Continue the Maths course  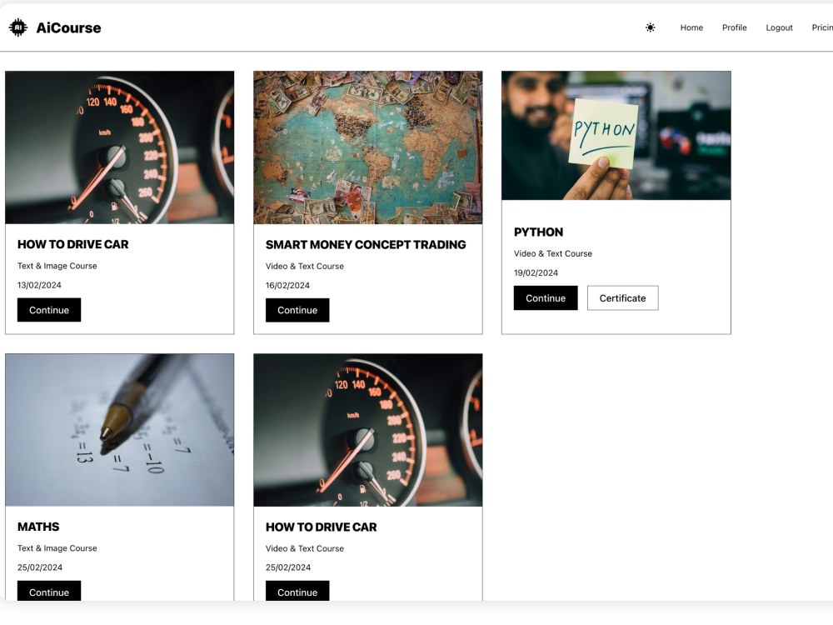click(x=49, y=591)
